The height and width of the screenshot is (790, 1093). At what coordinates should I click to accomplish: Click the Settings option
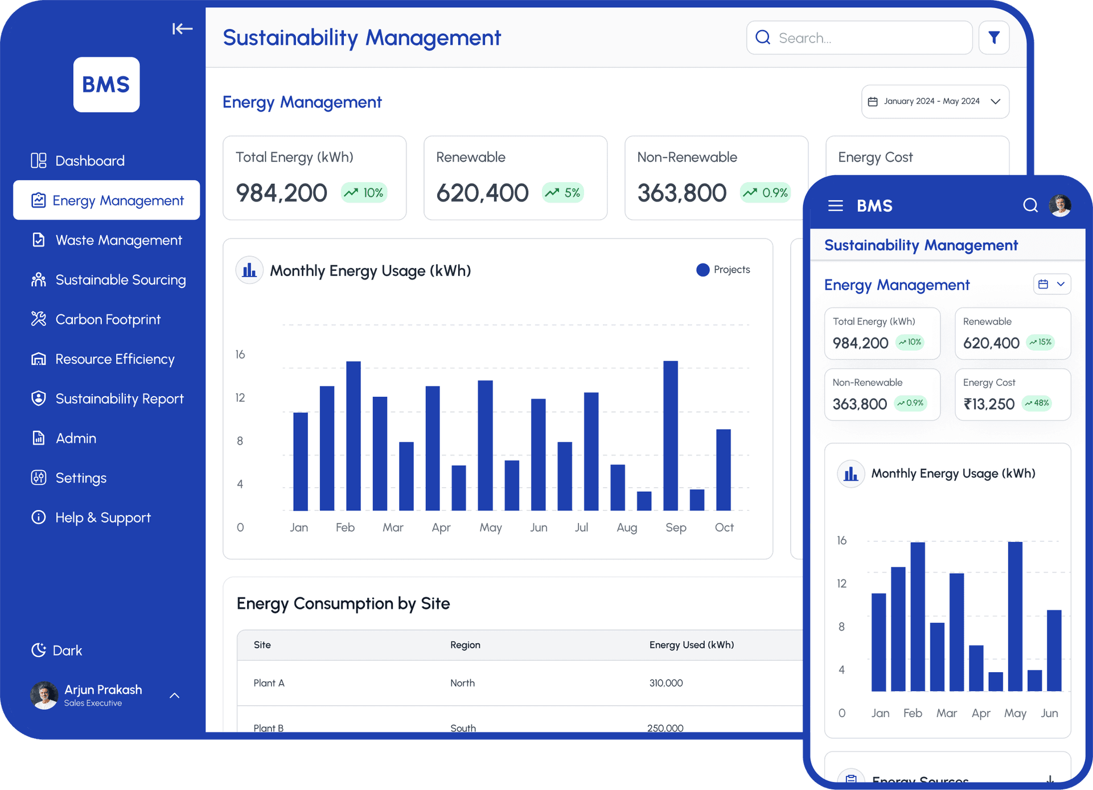click(80, 478)
